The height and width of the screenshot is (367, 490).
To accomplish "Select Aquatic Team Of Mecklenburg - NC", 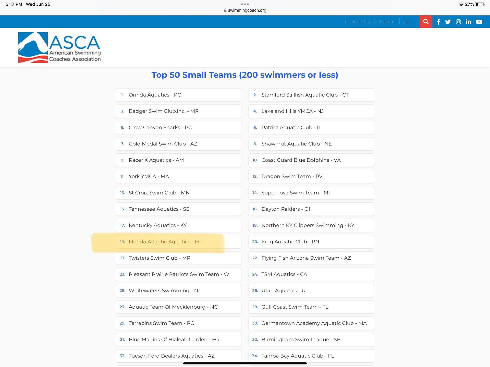I will pyautogui.click(x=178, y=307).
